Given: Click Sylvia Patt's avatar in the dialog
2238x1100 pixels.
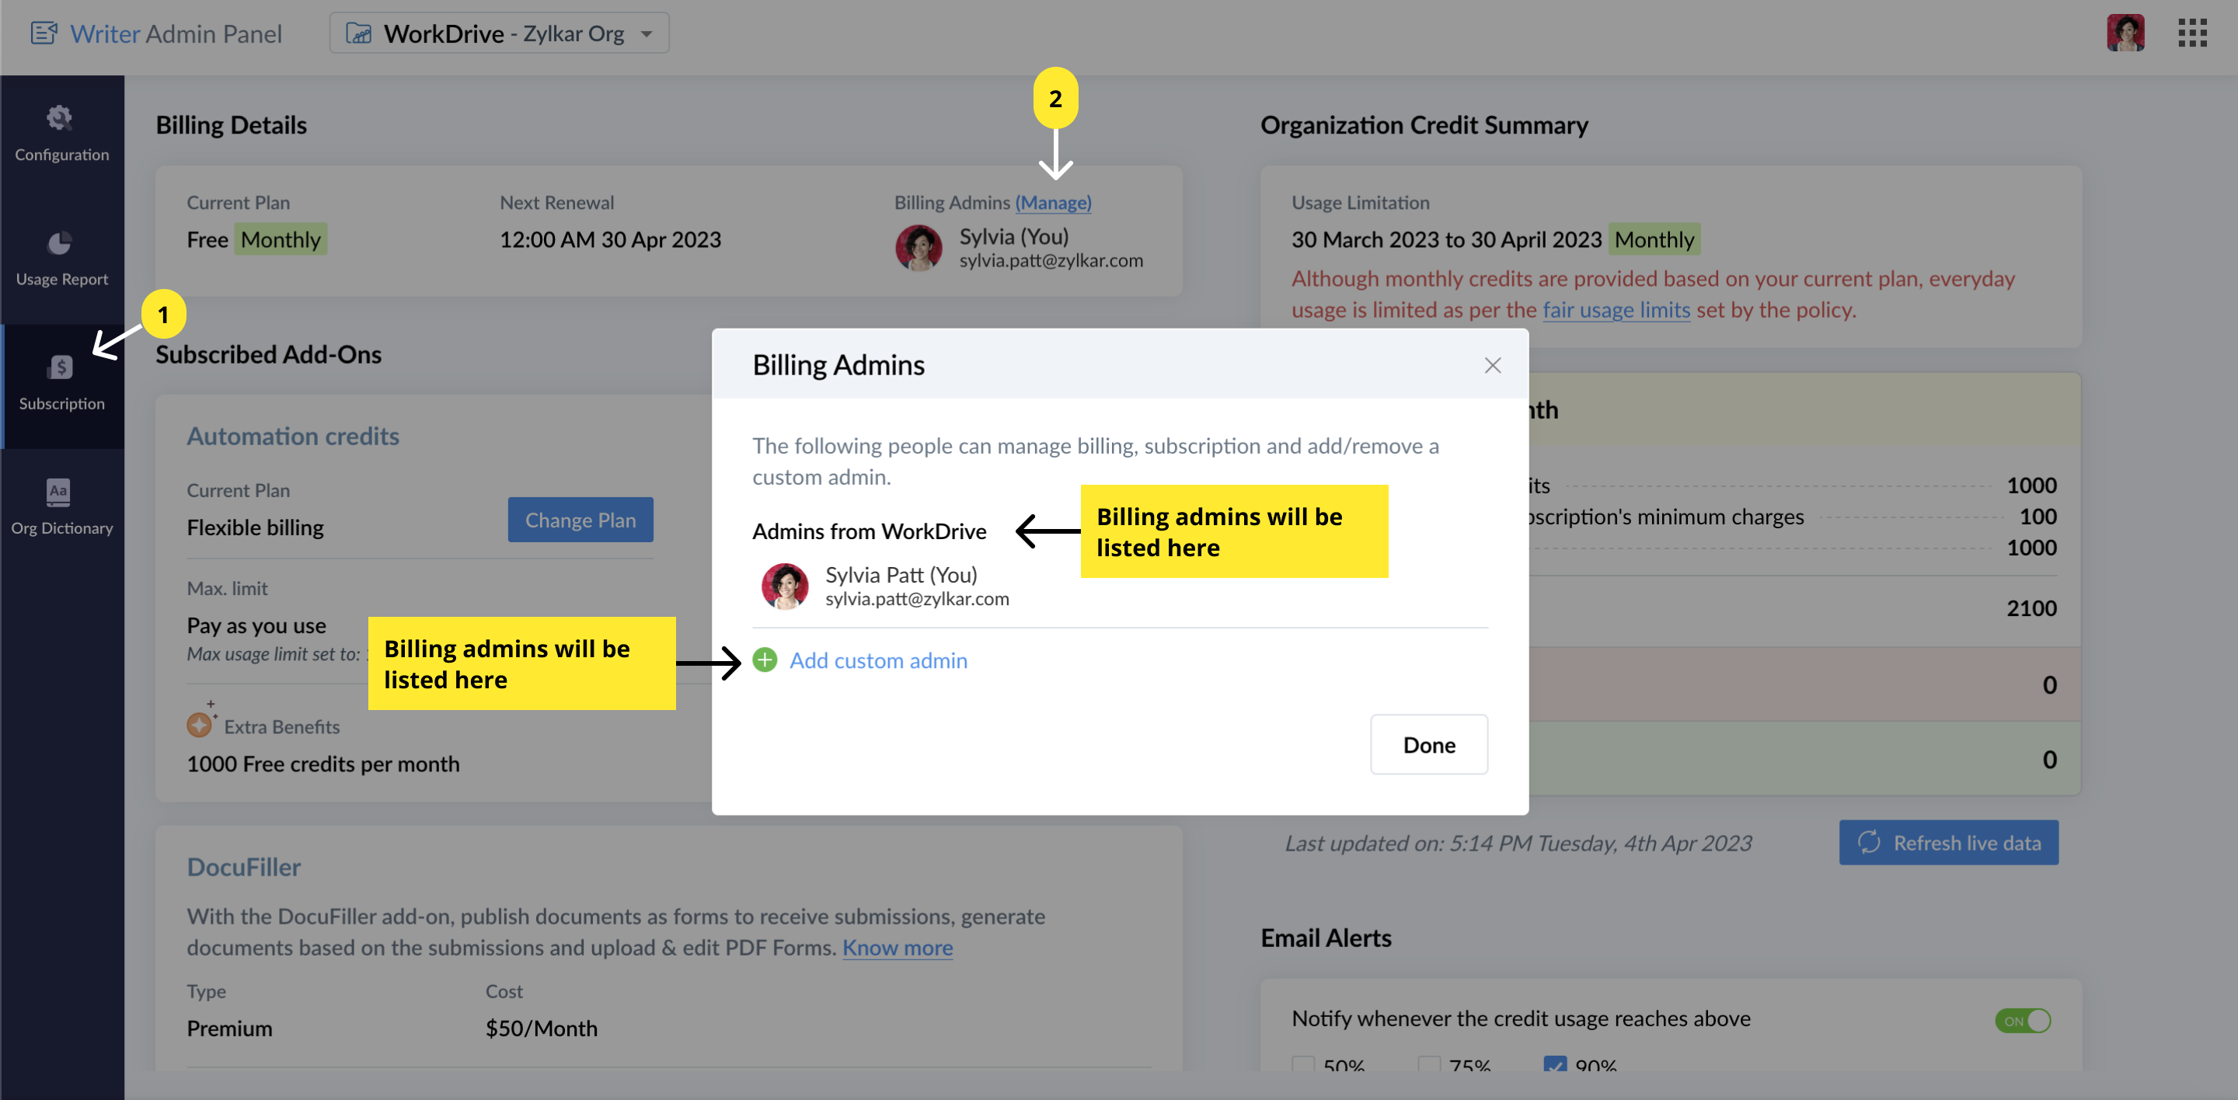Looking at the screenshot, I should click(x=785, y=586).
